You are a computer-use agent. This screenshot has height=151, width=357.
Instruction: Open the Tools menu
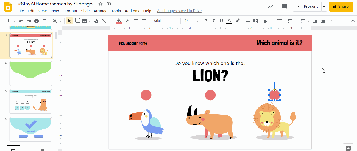pos(116,11)
